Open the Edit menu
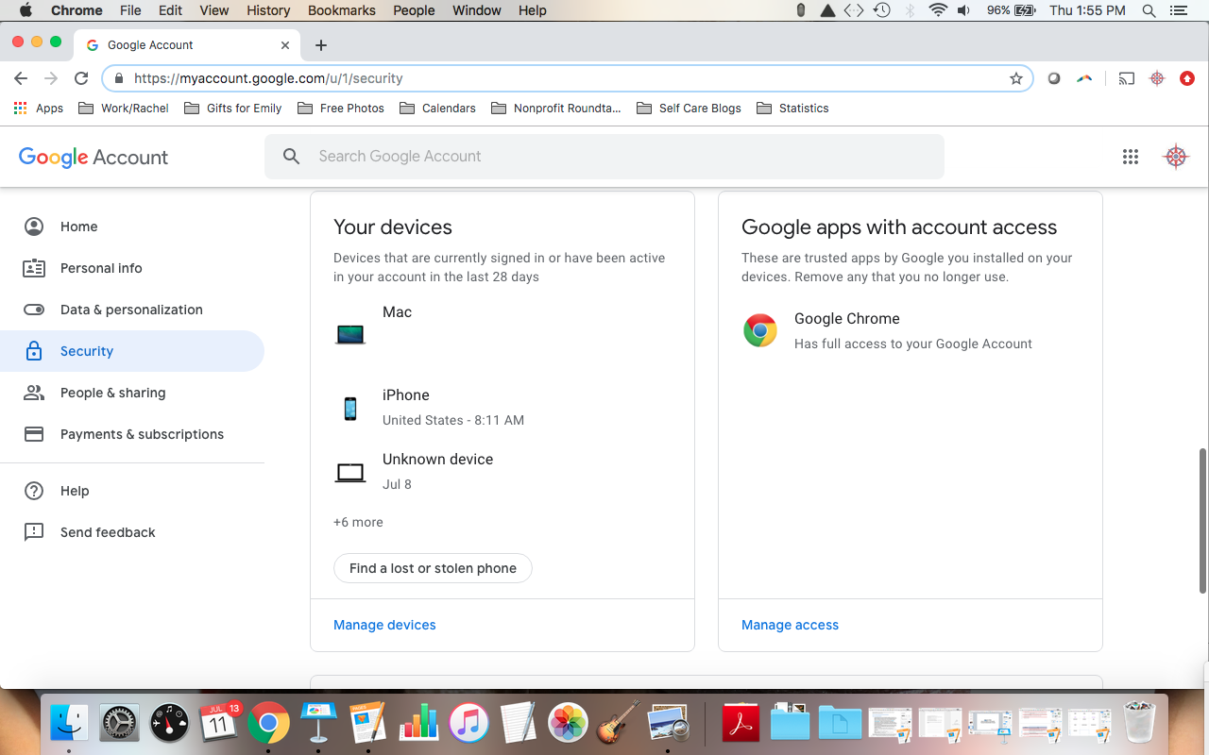 click(171, 10)
